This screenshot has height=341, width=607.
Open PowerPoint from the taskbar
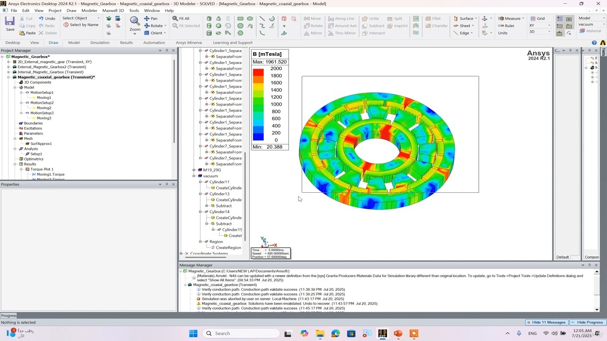[x=398, y=333]
